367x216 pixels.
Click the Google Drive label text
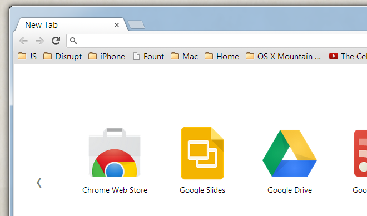point(290,190)
